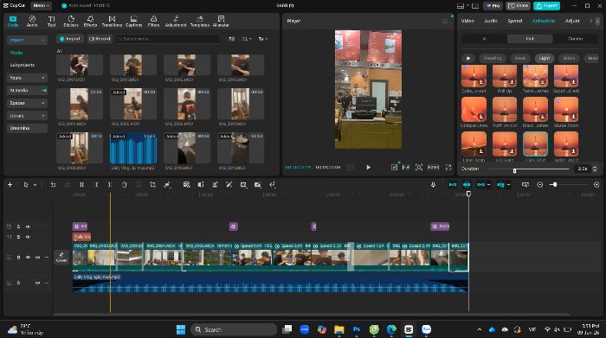Click the Delete left trim icon
Screen dimensions: 606x338
pos(96,185)
